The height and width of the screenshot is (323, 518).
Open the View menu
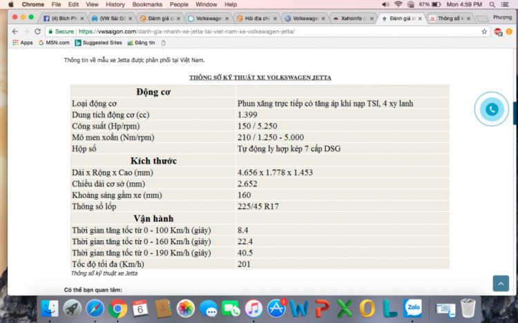[x=92, y=5]
